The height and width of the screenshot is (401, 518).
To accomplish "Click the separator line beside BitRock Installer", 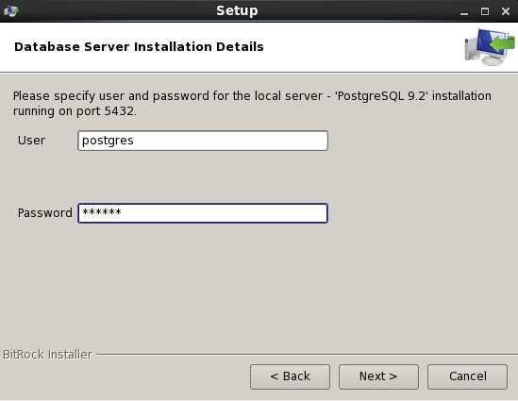I will (307, 355).
